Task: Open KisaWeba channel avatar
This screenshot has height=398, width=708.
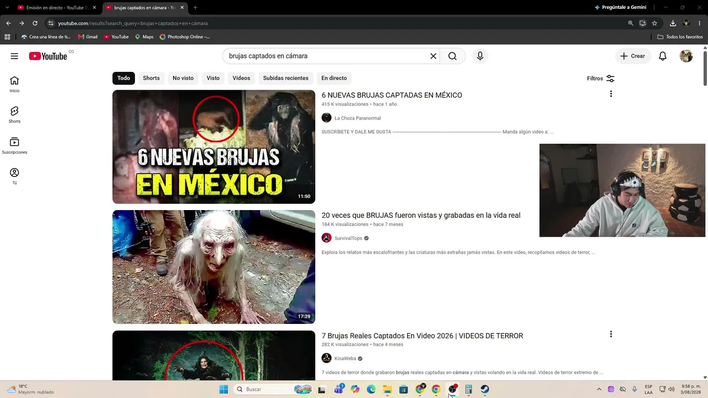Action: point(326,358)
